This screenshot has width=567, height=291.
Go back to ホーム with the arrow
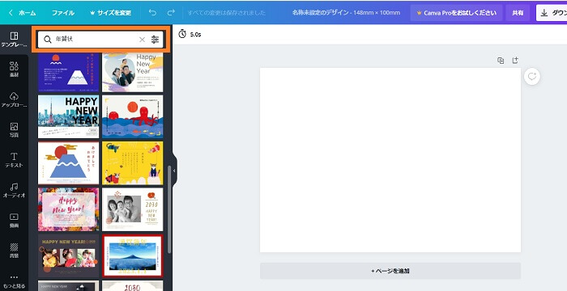(23, 13)
